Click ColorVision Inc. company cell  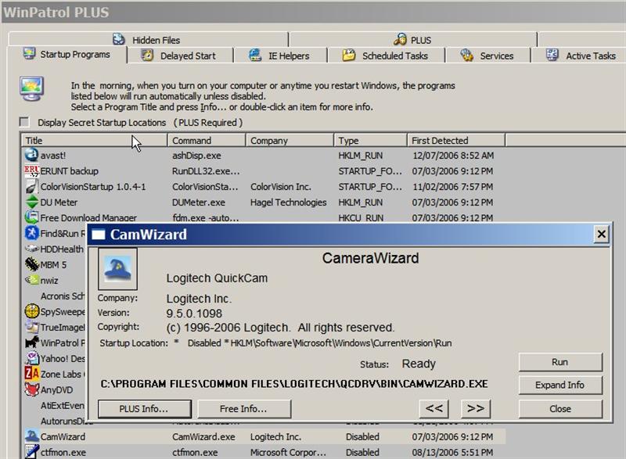[281, 187]
